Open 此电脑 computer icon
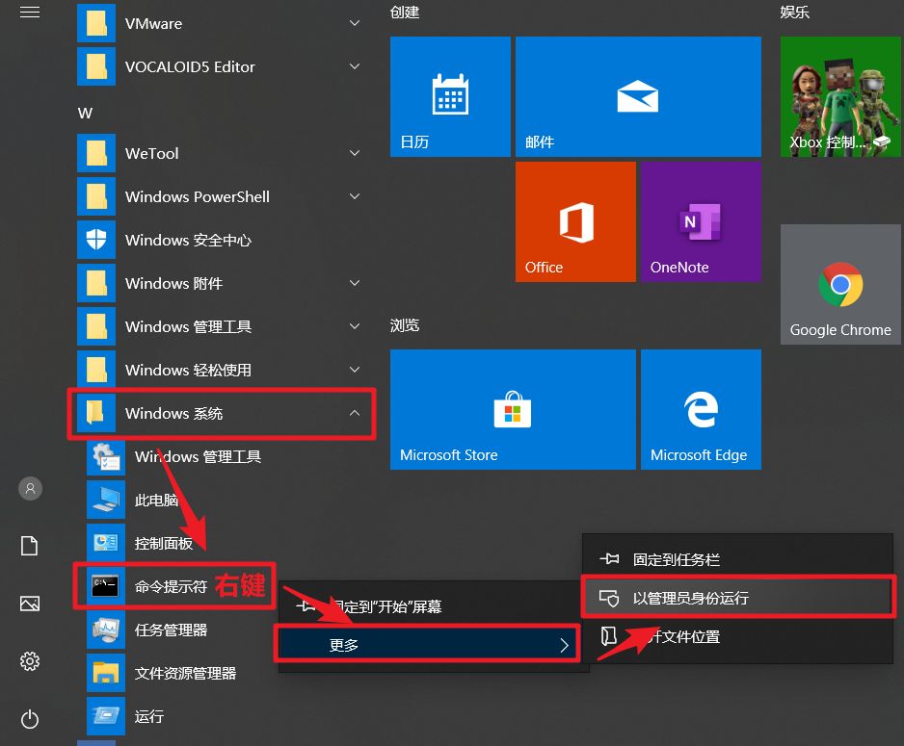Screen dimensions: 904x746 106,500
